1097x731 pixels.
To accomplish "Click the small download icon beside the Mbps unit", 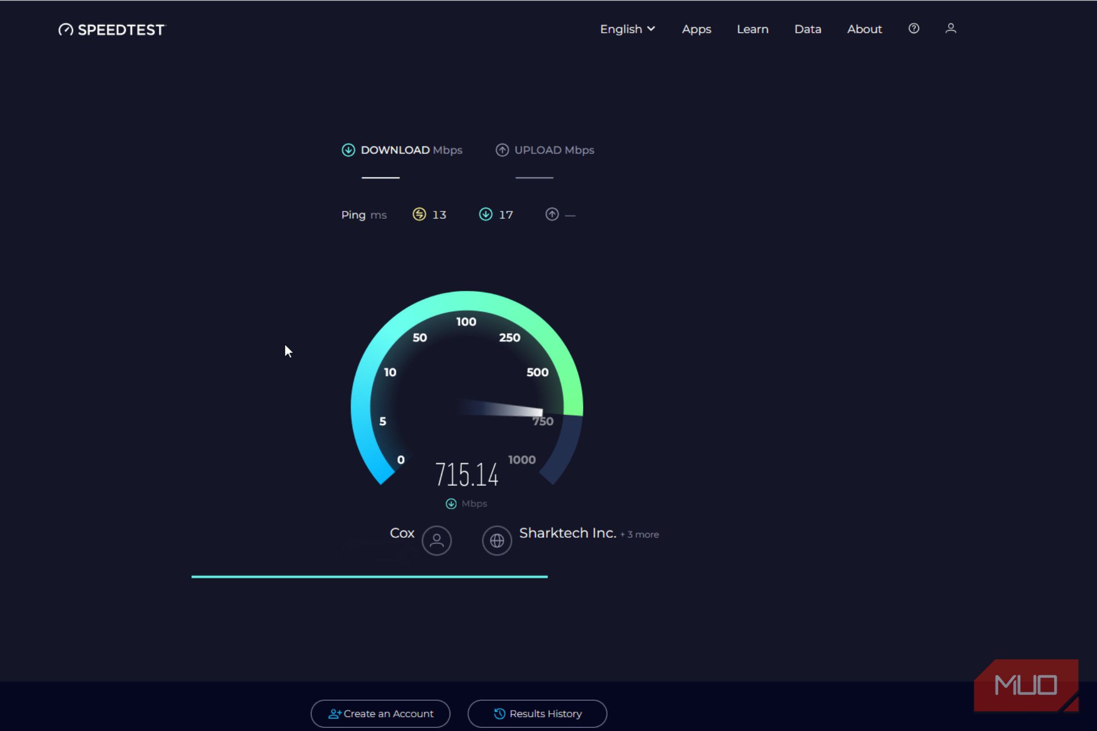I will tap(451, 504).
